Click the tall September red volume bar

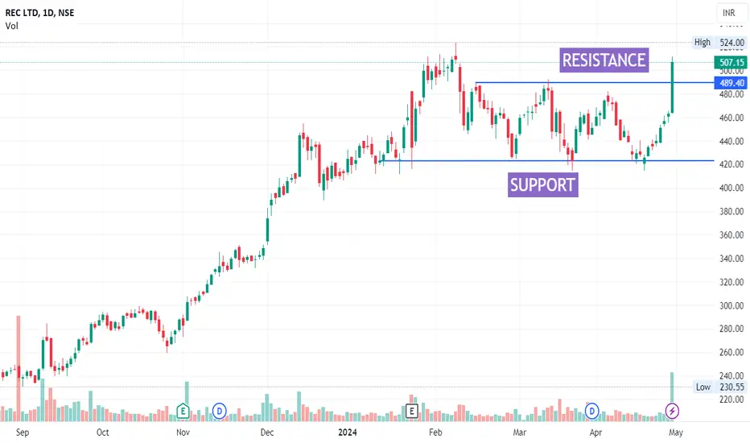click(x=19, y=368)
